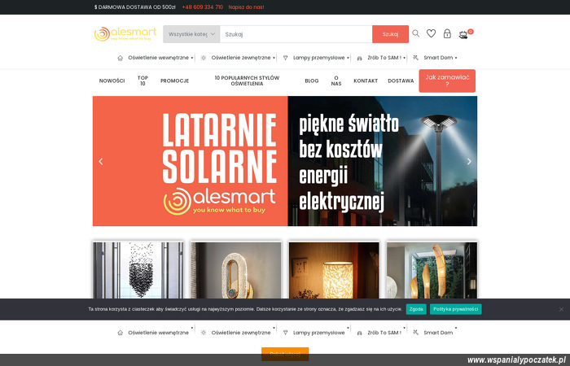Screen dimensions: 570x366
Task: Click the alesmart logo in header
Action: click(x=125, y=34)
